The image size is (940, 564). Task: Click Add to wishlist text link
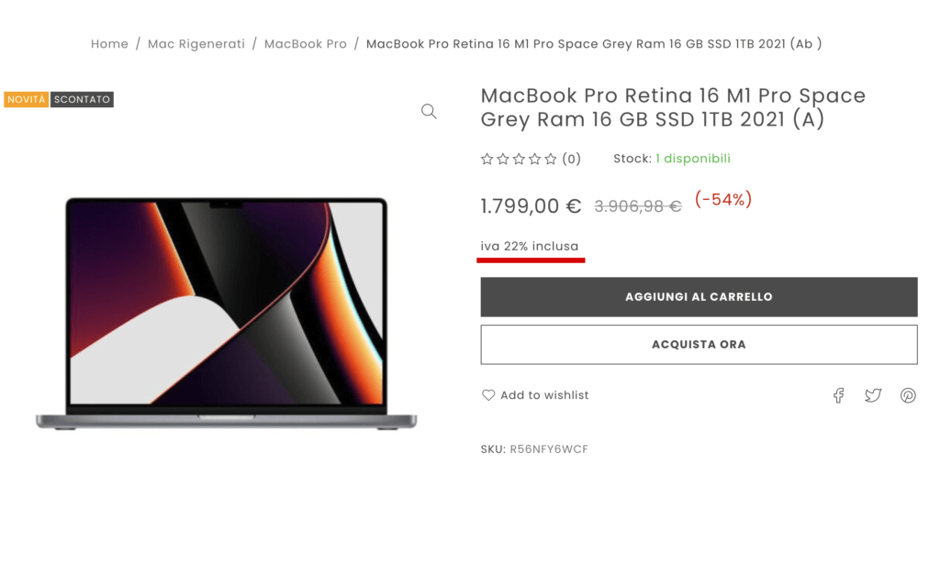[544, 395]
